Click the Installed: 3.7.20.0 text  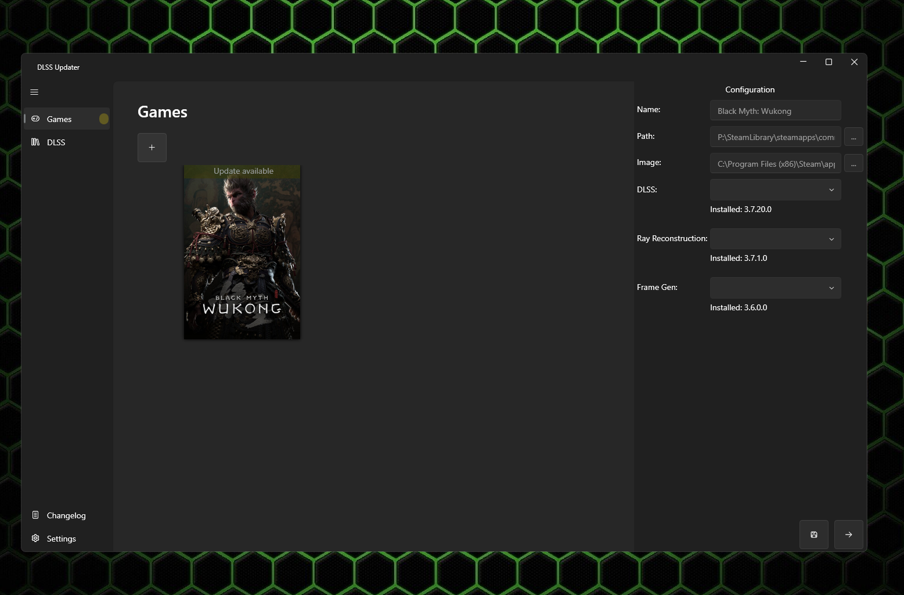741,209
